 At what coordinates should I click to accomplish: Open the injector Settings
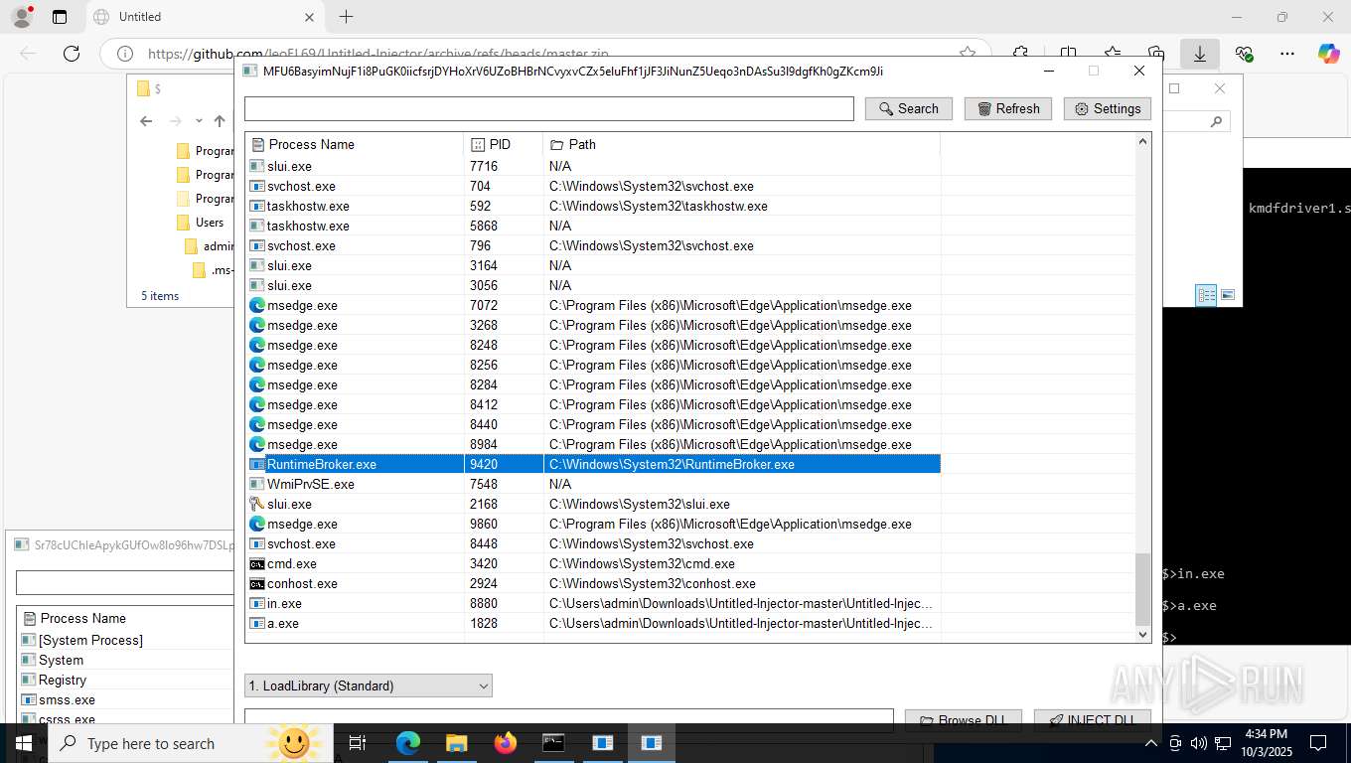(1107, 109)
